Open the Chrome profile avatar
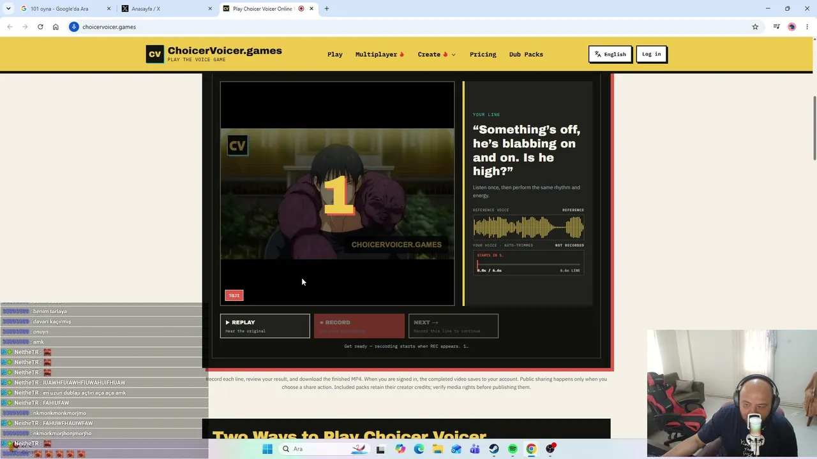The width and height of the screenshot is (817, 459). coord(792,27)
